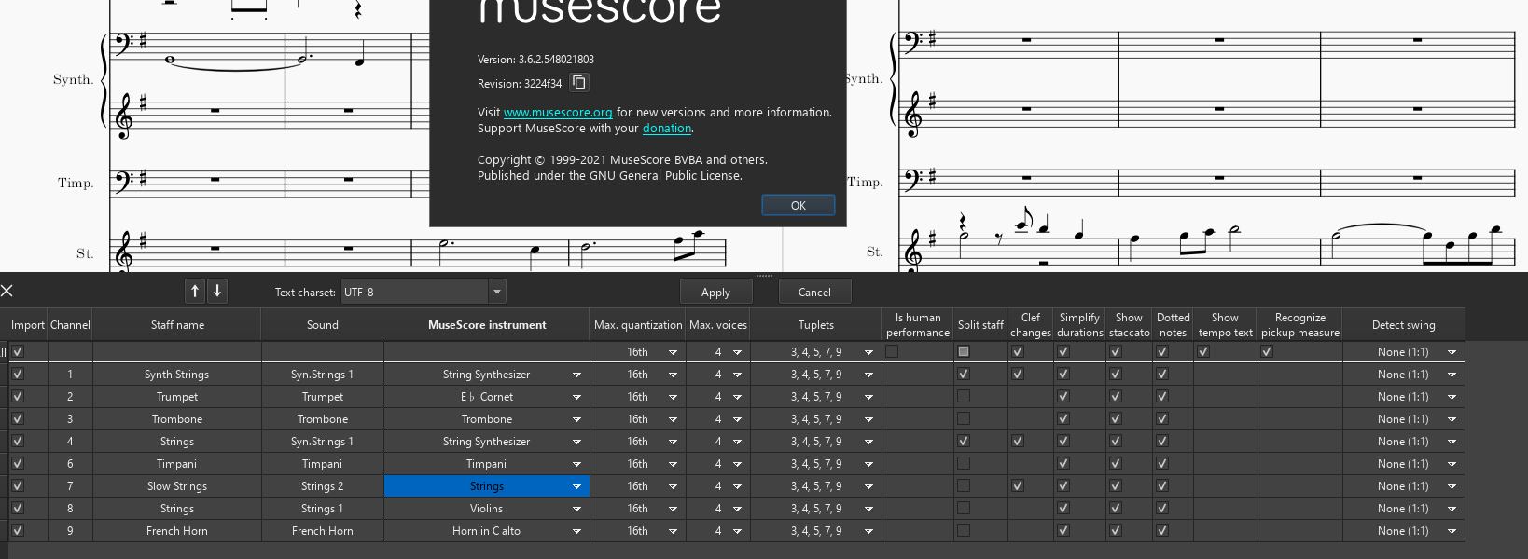Image resolution: width=1528 pixels, height=559 pixels.
Task: Open the Text charset UTF-8 dropdown
Action: tap(424, 292)
